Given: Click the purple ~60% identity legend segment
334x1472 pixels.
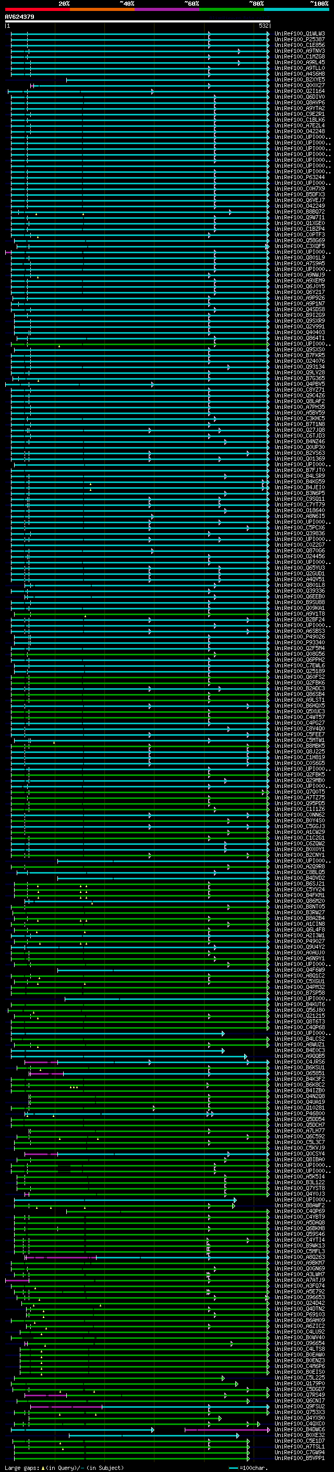Looking at the screenshot, I should pos(168,9).
